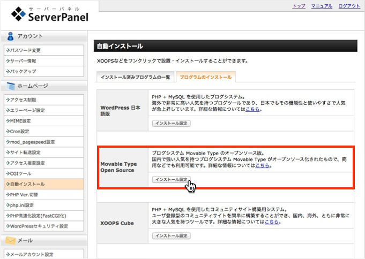Open PHP Ver.切替 menu item

[x=44, y=195]
